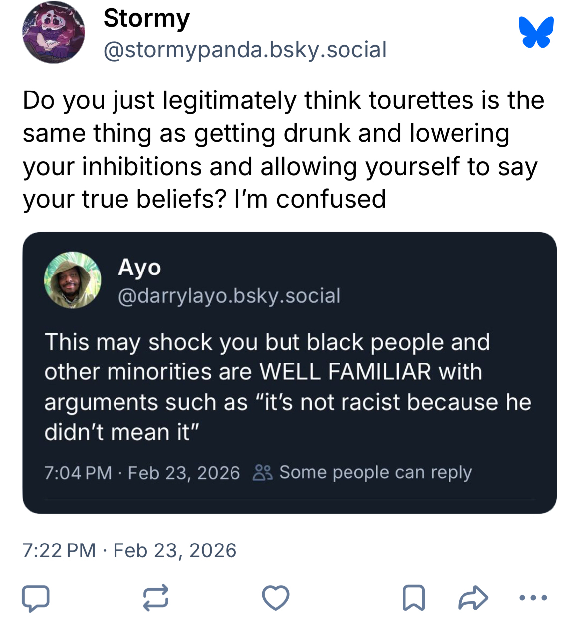Open the @darrylayo.bsky.social handle link
The image size is (579, 635).
coord(229,296)
